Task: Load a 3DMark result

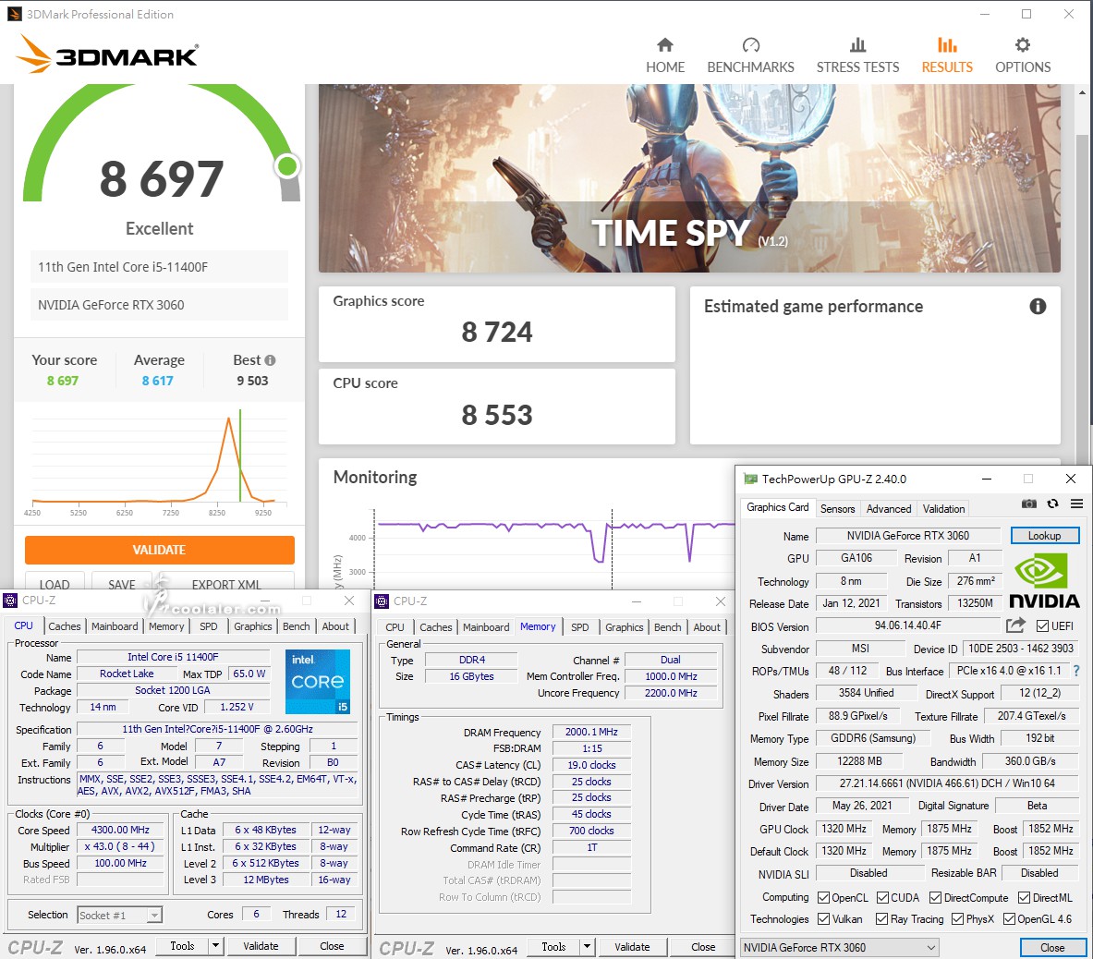Action: tap(55, 583)
